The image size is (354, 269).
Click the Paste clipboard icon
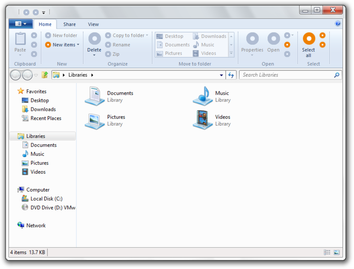[x=20, y=39]
